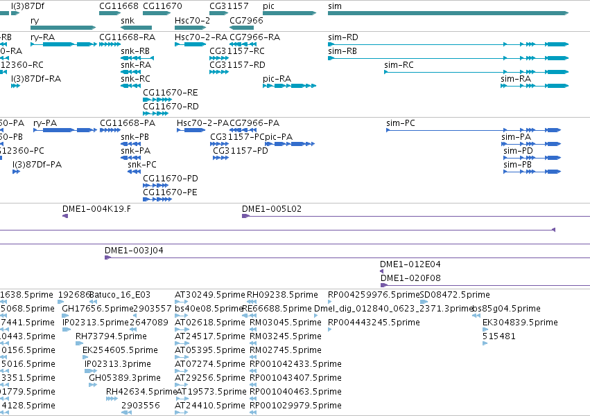The height and width of the screenshot is (416, 590).
Task: Select the sim-PA protein label
Action: [x=517, y=137]
